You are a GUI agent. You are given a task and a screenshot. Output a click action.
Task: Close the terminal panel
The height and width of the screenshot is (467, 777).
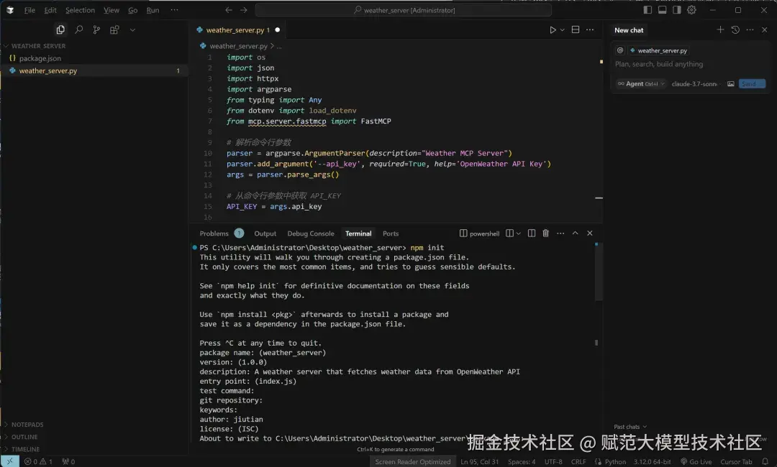coord(590,233)
